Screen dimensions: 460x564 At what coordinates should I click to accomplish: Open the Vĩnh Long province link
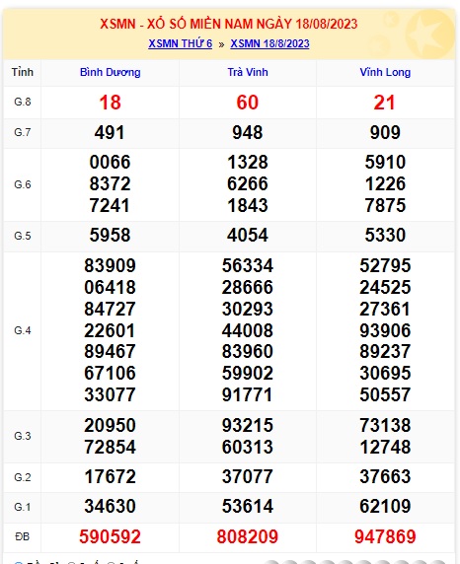[385, 72]
